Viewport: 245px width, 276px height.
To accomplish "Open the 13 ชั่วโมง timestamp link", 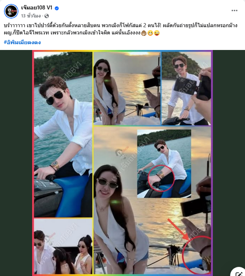I will 31,16.
